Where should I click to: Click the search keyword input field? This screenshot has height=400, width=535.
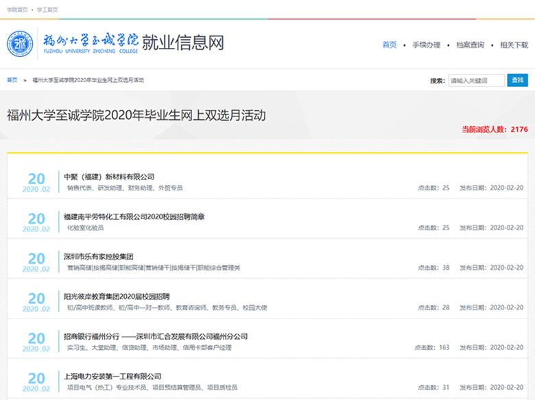[x=476, y=81]
